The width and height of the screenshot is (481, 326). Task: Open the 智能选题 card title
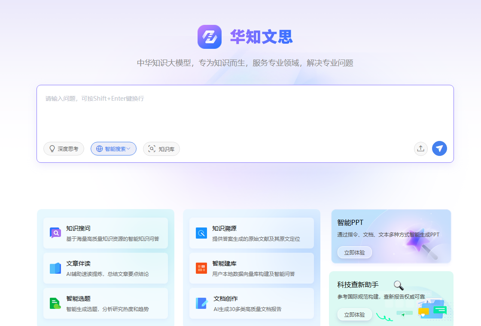(78, 299)
